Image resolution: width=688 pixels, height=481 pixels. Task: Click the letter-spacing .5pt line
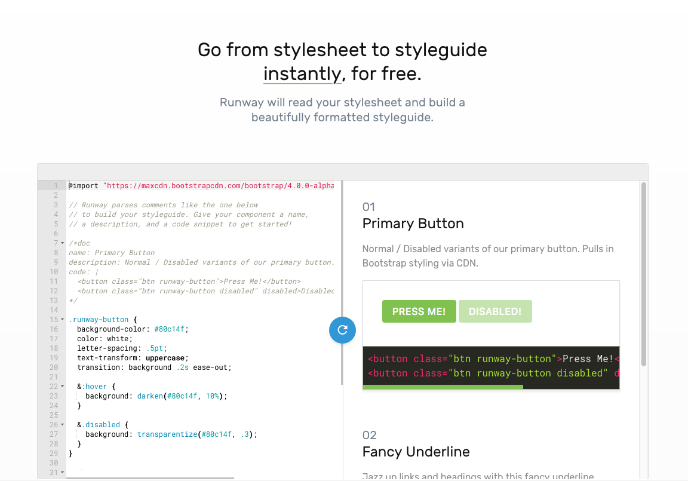pos(122,348)
